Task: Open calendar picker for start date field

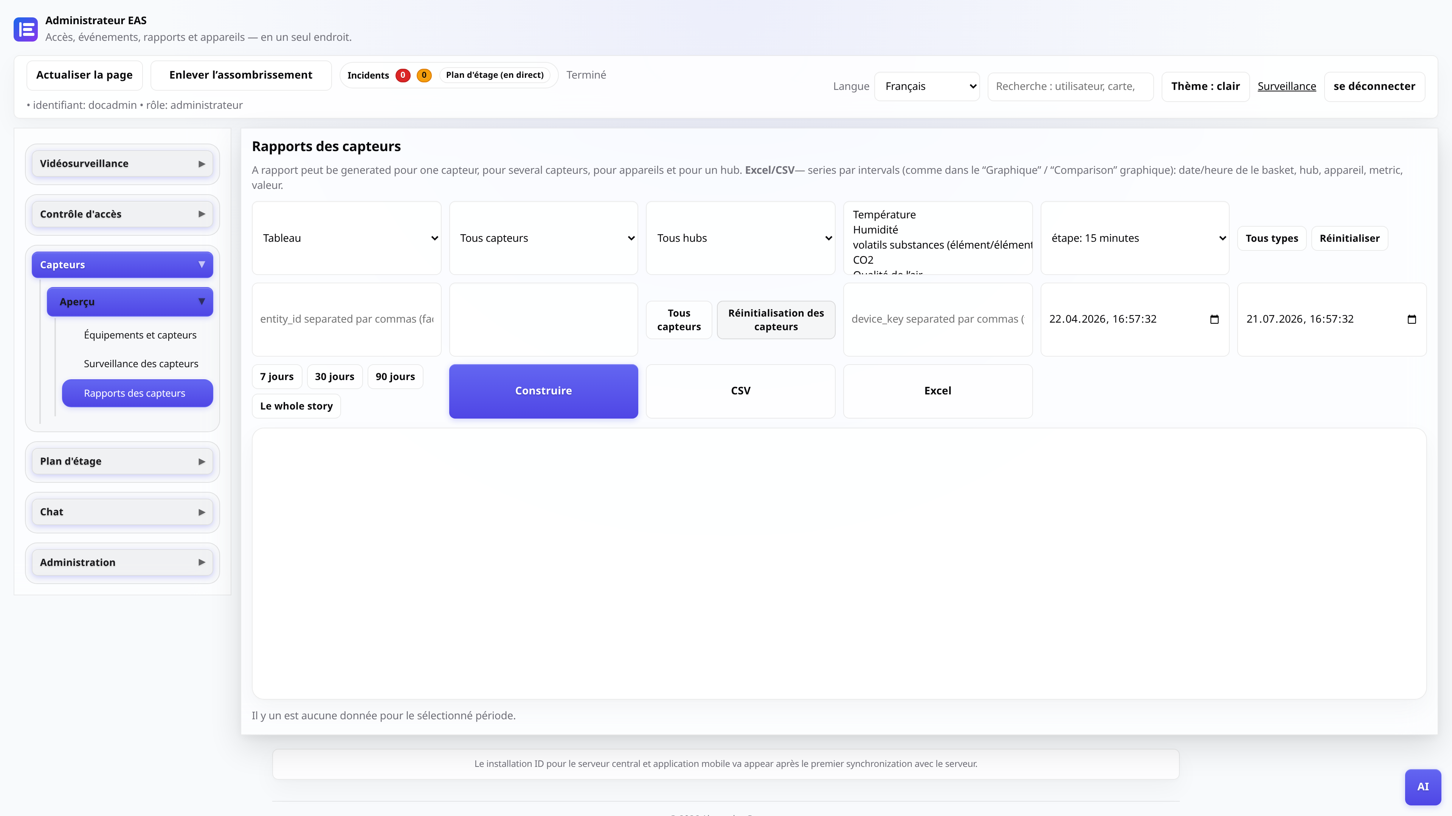Action: click(x=1214, y=319)
